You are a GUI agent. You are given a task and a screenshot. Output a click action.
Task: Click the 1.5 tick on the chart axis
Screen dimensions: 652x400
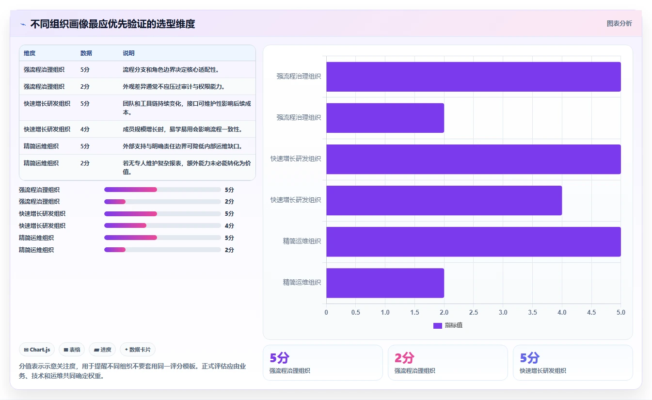(414, 313)
